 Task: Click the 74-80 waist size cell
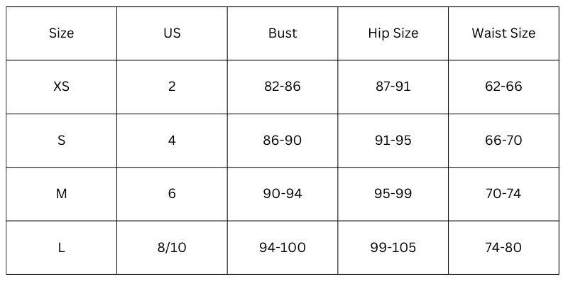pos(503,248)
